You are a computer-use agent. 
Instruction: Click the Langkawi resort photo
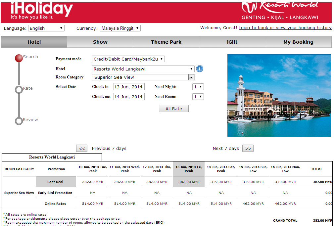[279, 95]
